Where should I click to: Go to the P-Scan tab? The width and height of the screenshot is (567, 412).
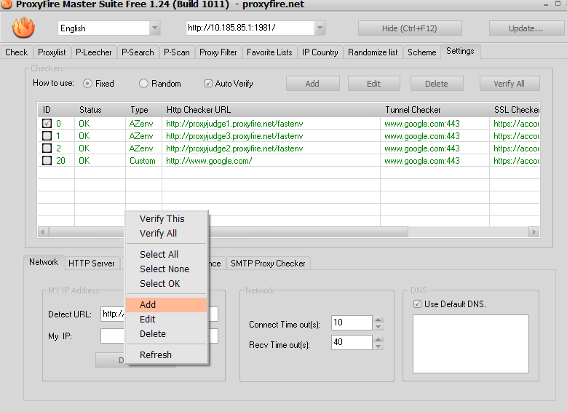(177, 52)
